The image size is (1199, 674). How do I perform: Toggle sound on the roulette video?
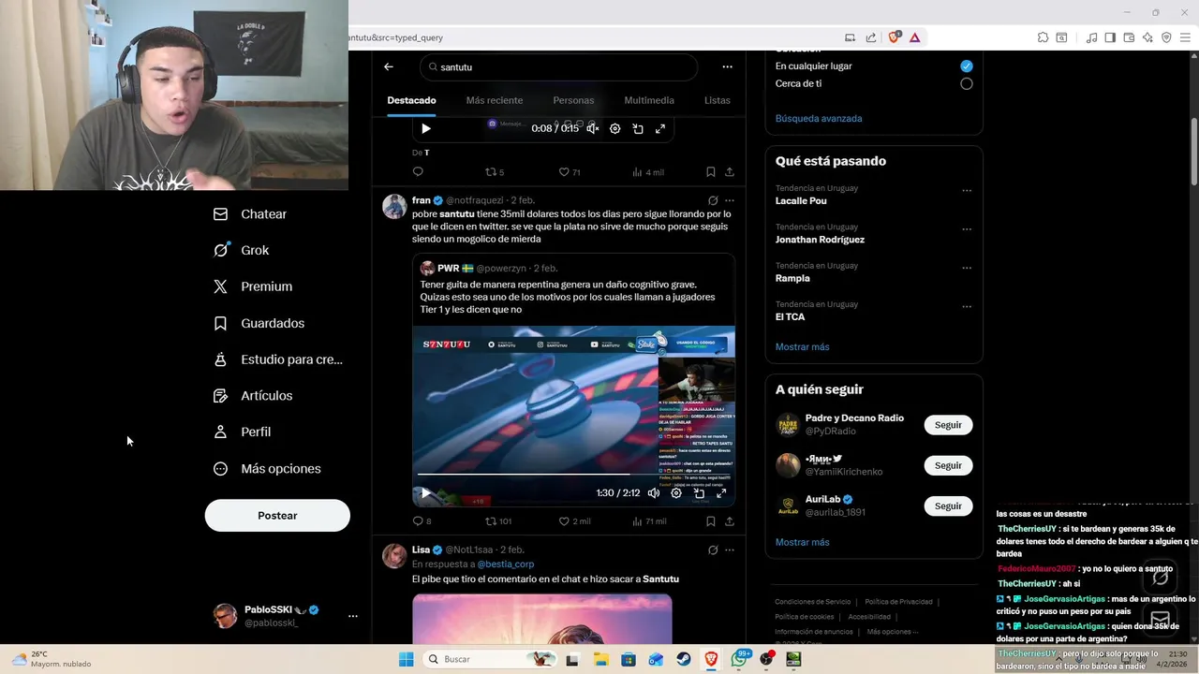(654, 492)
